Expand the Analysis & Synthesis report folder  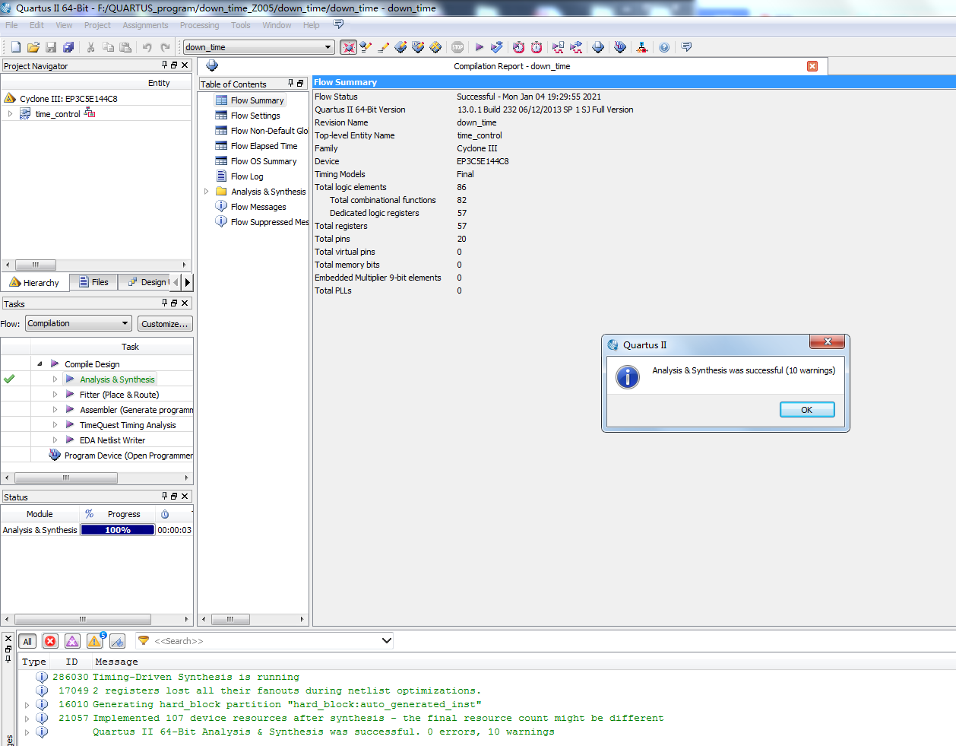point(206,192)
